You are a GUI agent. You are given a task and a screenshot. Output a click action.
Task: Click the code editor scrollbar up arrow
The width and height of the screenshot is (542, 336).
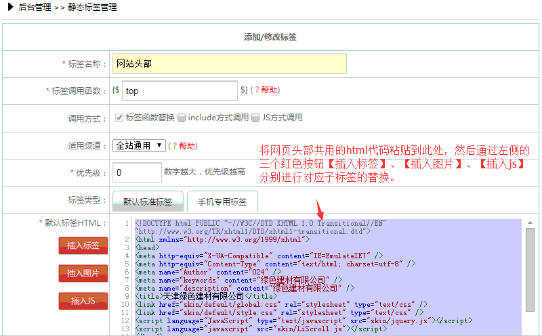[530, 222]
